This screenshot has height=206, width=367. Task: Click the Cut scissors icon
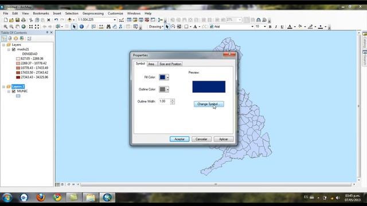click(31, 20)
